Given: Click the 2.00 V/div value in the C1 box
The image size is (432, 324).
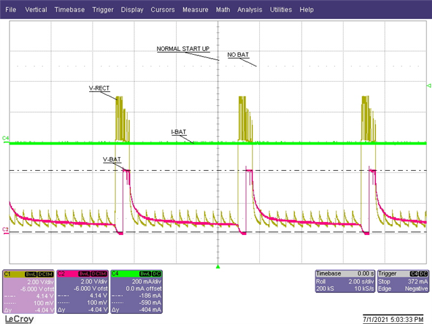Looking at the screenshot, I should (x=40, y=282).
